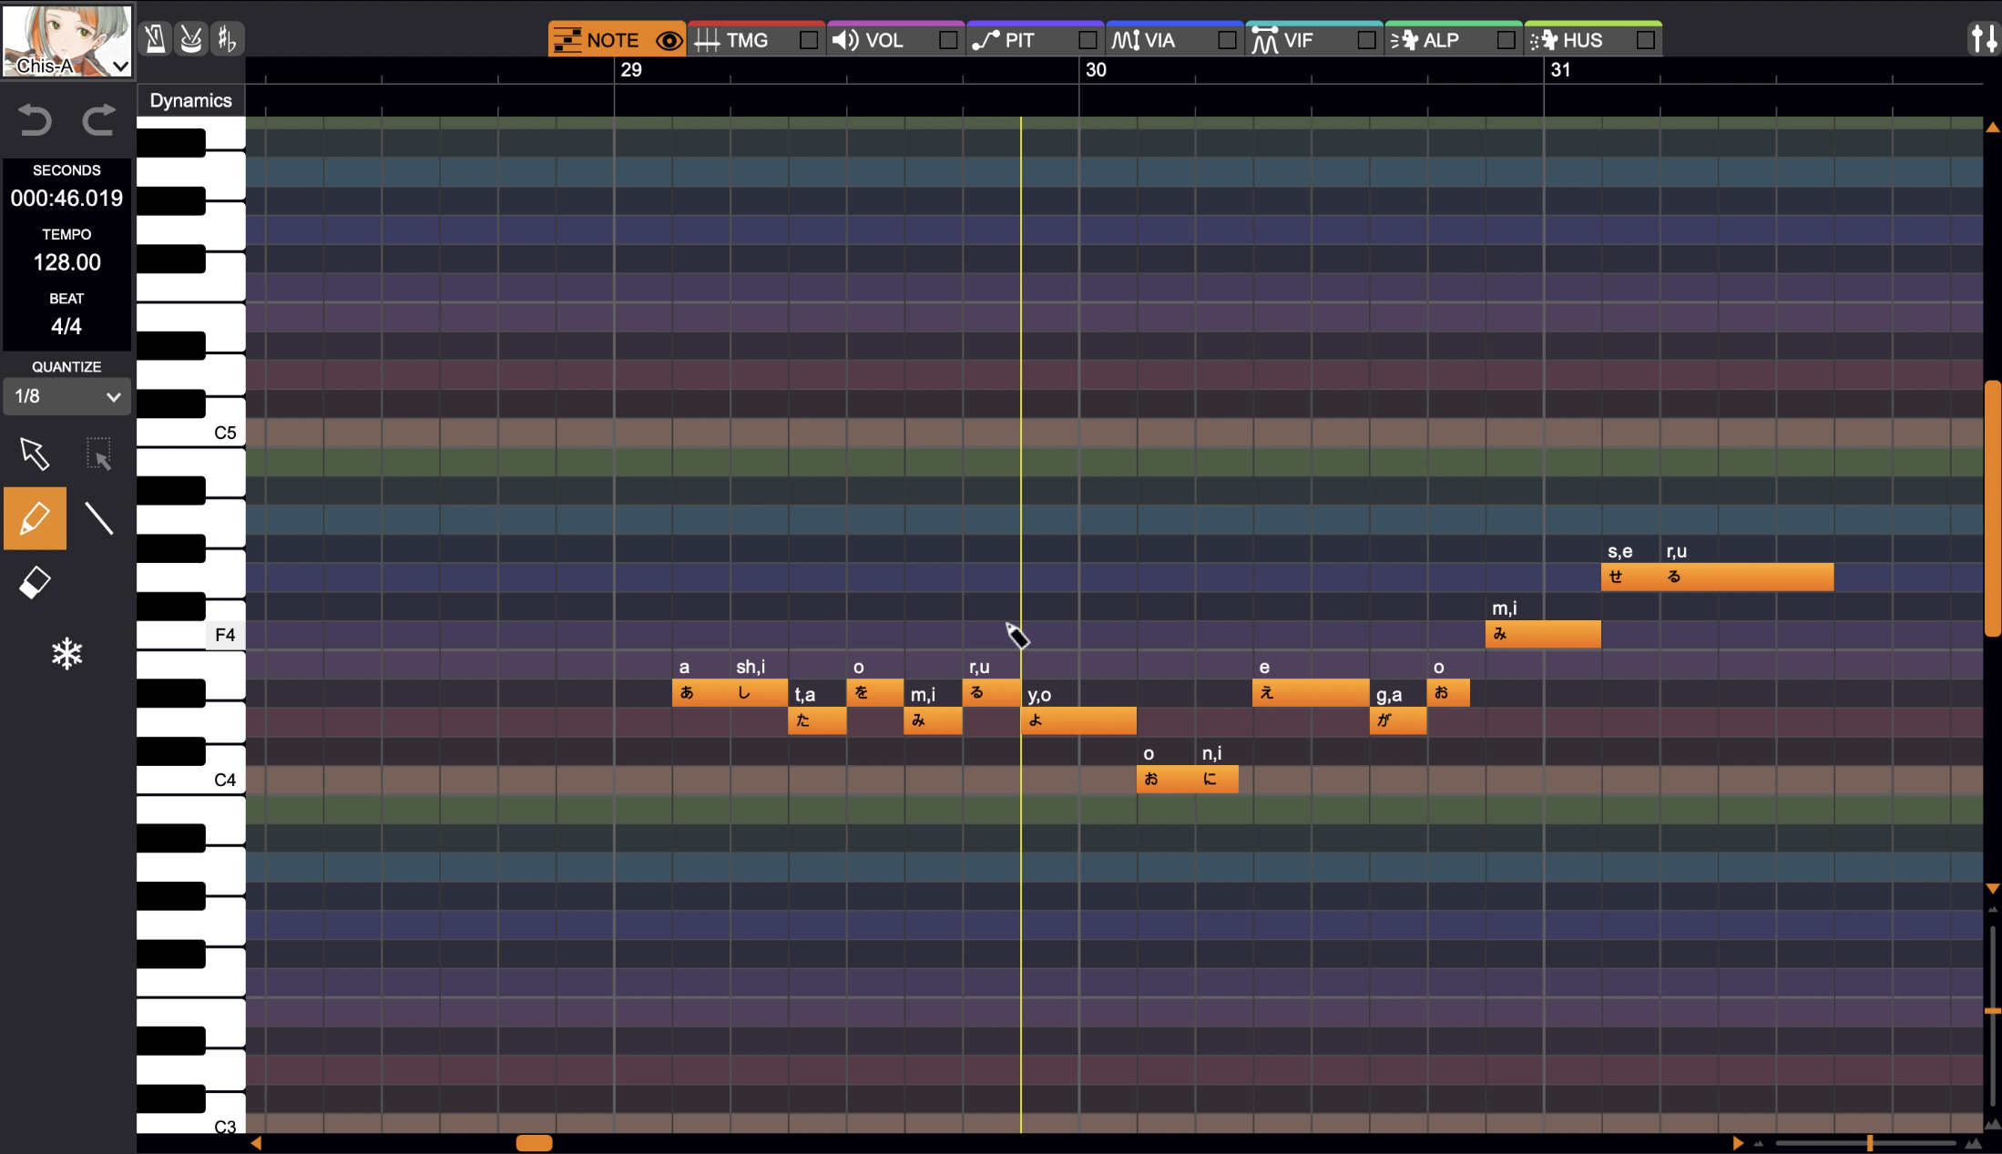Screen dimensions: 2002x1154
Task: Click the tempo value 128.00
Action: click(x=66, y=262)
